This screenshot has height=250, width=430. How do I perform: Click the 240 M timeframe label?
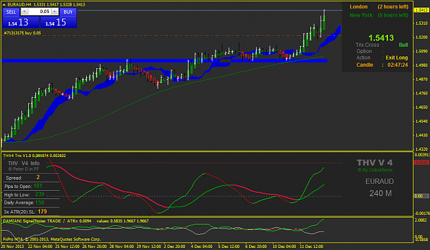(380, 194)
